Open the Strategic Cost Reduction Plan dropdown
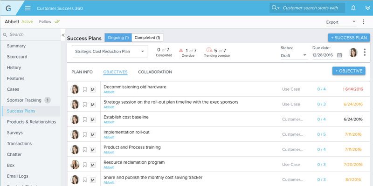Viewport: 373px width, 186px height. coord(110,51)
